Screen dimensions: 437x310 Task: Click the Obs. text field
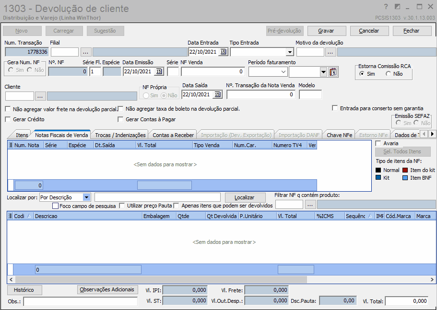click(x=81, y=301)
